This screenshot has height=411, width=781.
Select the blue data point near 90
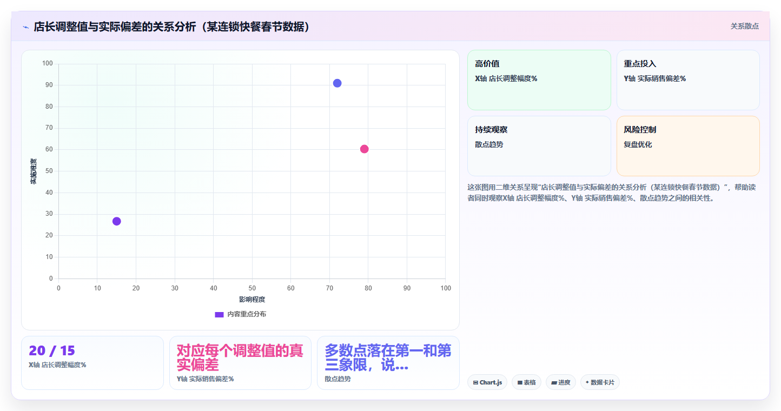[337, 83]
